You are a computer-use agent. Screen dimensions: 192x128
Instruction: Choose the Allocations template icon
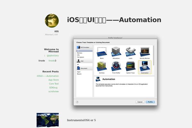coord(116,52)
